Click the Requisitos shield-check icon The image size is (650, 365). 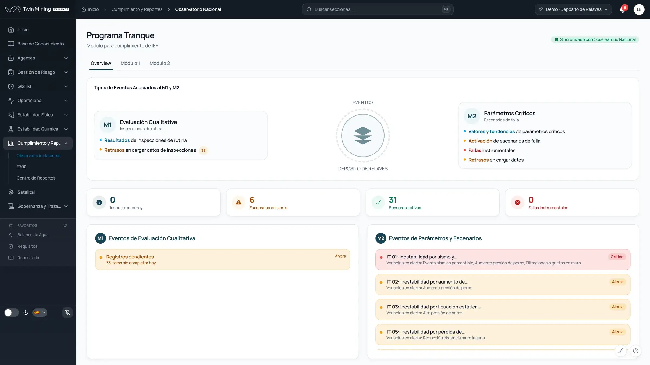(x=11, y=246)
